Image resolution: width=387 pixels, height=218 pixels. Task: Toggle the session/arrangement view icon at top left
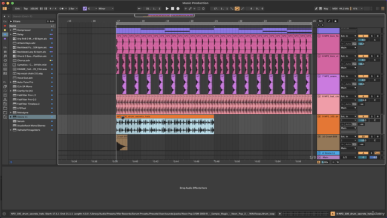4,8
